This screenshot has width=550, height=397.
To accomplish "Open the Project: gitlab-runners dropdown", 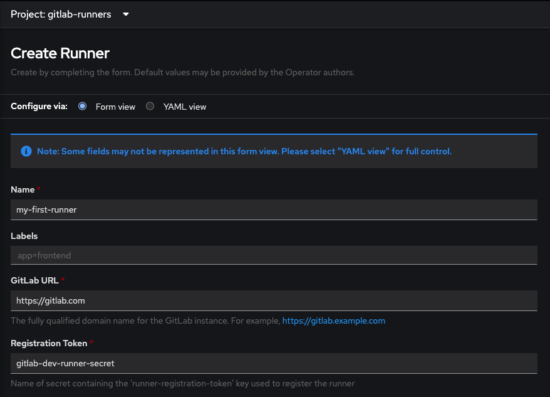I will [70, 14].
